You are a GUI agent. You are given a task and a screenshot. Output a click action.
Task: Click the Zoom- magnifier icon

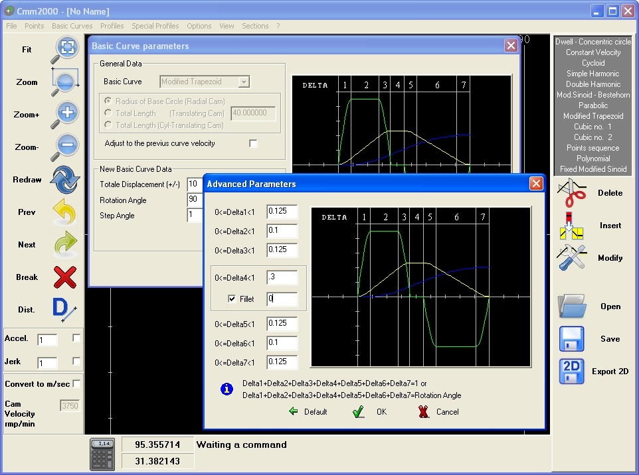coord(65,147)
